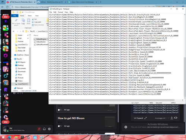Click Cut in the Explorer Clipboard group

(x=34, y=19)
